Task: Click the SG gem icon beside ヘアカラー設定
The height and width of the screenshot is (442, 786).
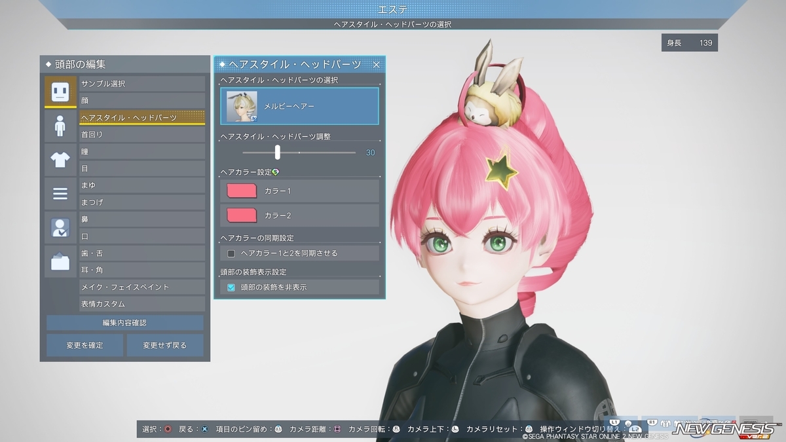Action: pyautogui.click(x=275, y=172)
